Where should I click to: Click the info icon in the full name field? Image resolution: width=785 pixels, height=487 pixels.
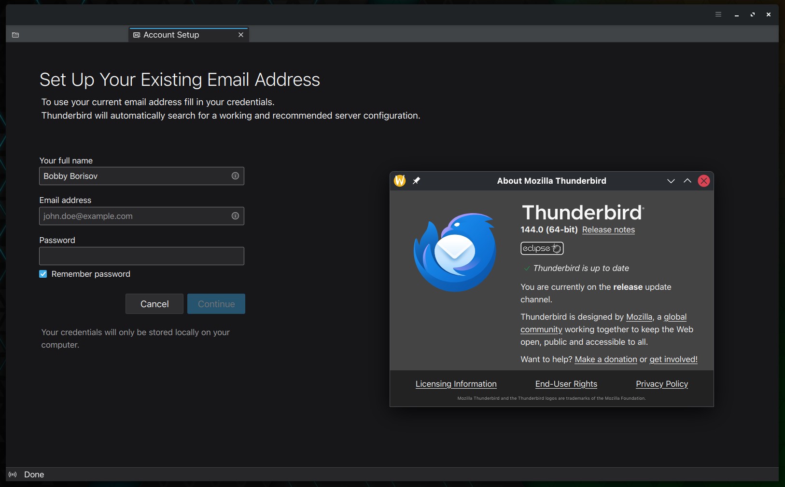(235, 176)
